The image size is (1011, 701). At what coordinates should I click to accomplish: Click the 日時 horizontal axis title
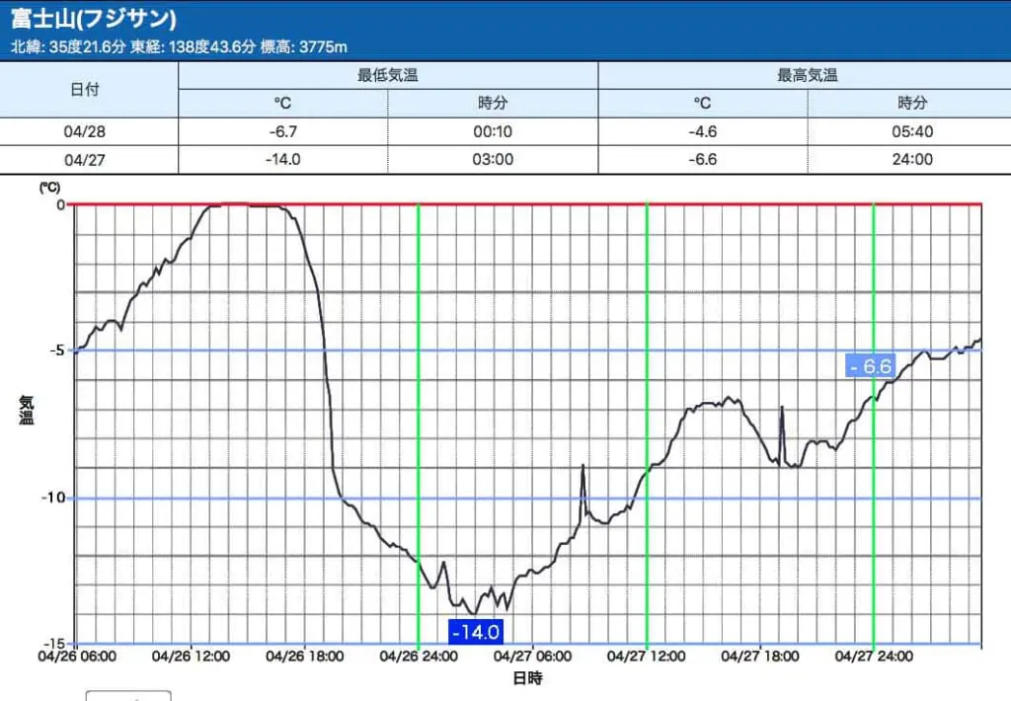click(527, 677)
